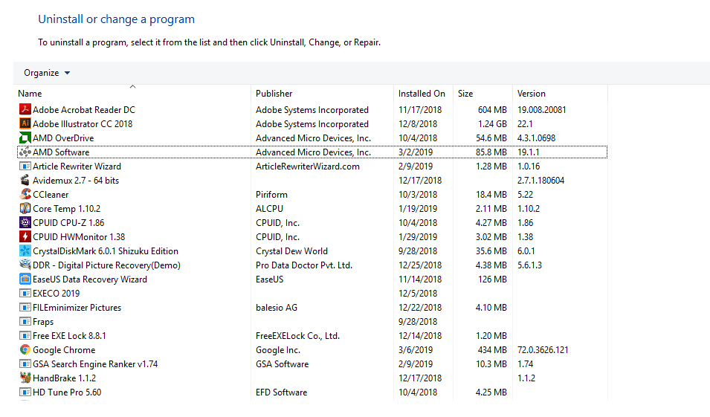This screenshot has width=710, height=417.
Task: Select Adobe Illustrator CC 2018 entry
Action: [x=83, y=123]
